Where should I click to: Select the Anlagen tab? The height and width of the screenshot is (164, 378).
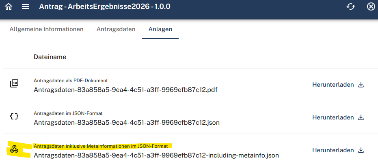pos(160,29)
